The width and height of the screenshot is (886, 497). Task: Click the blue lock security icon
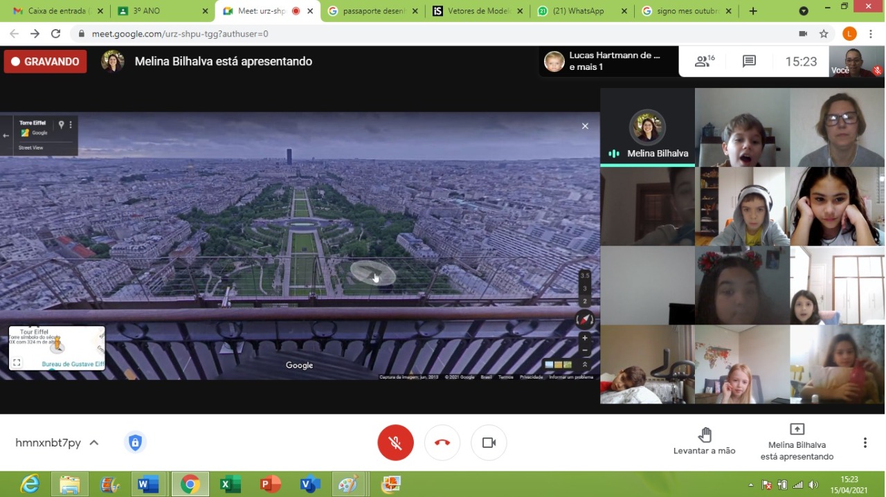pyautogui.click(x=135, y=442)
